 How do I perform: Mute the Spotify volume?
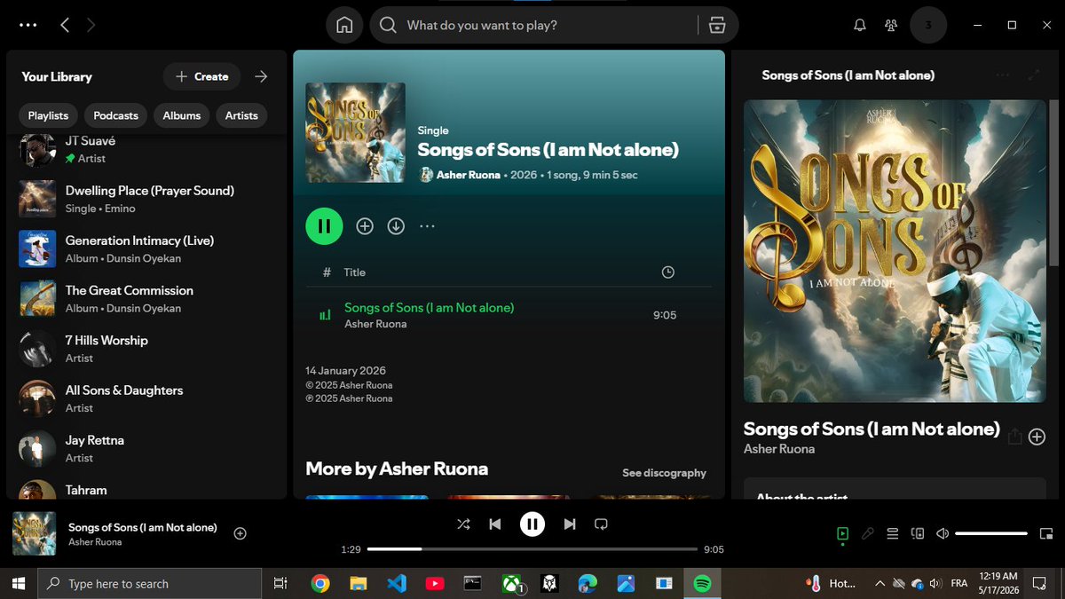(x=943, y=533)
